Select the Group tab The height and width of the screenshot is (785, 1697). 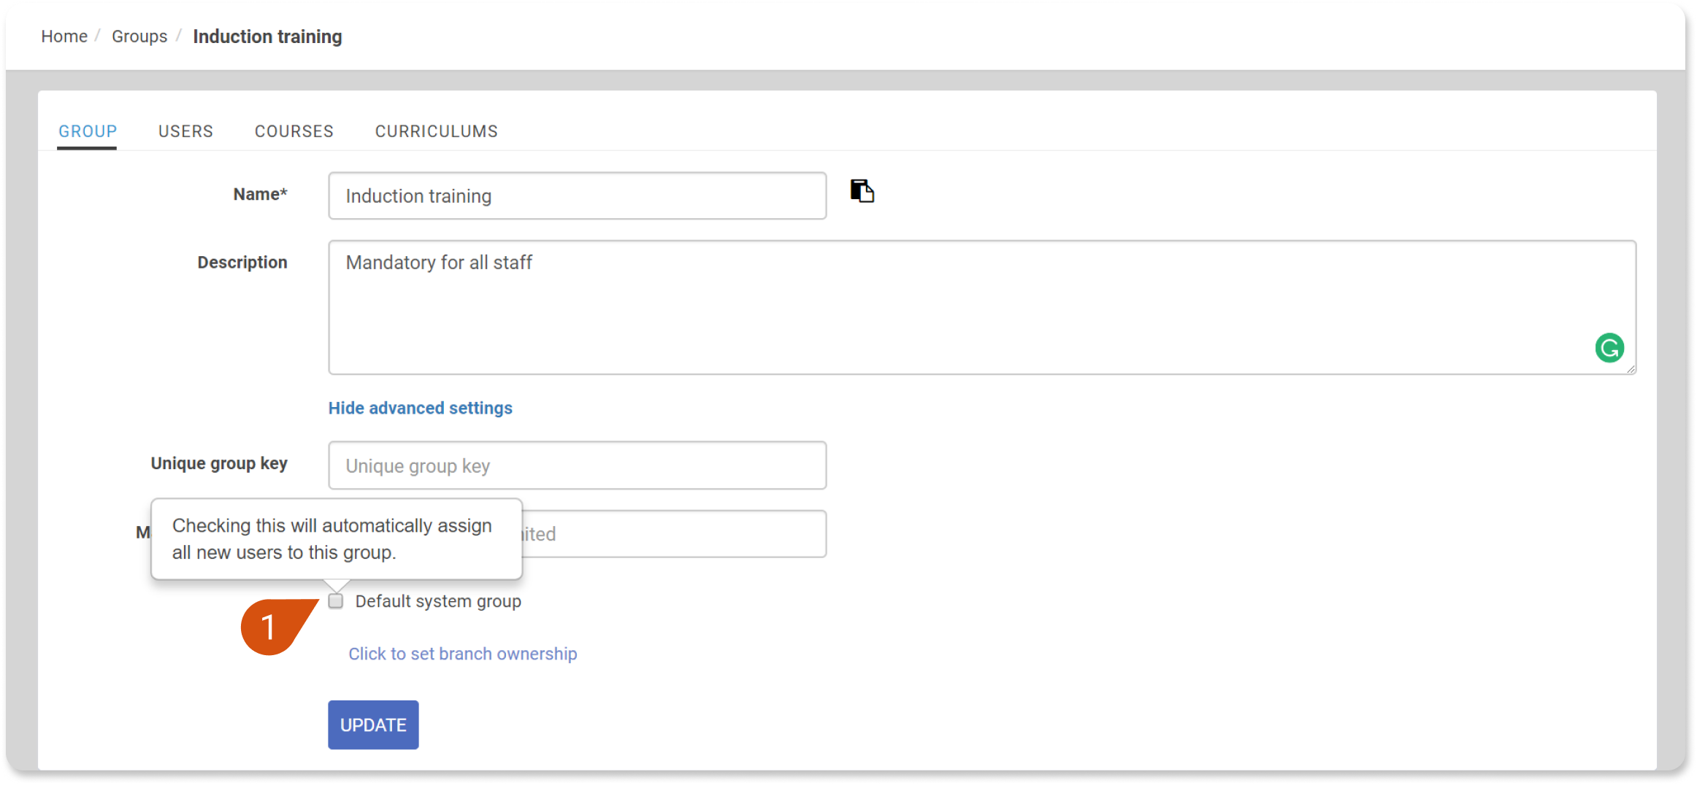(88, 131)
